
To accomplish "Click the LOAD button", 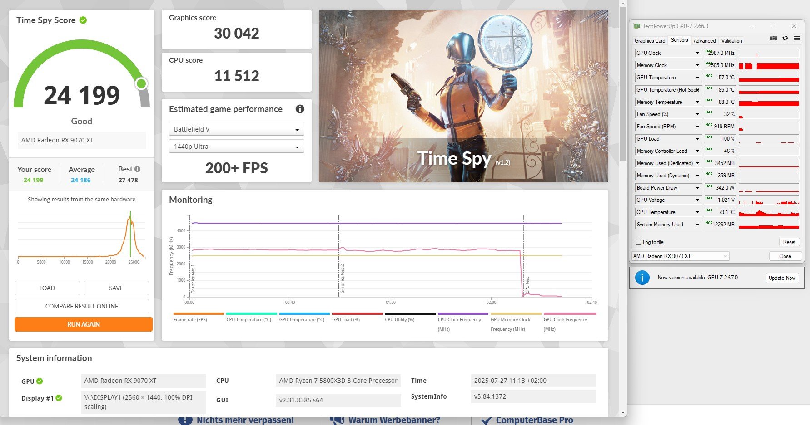I will click(47, 288).
